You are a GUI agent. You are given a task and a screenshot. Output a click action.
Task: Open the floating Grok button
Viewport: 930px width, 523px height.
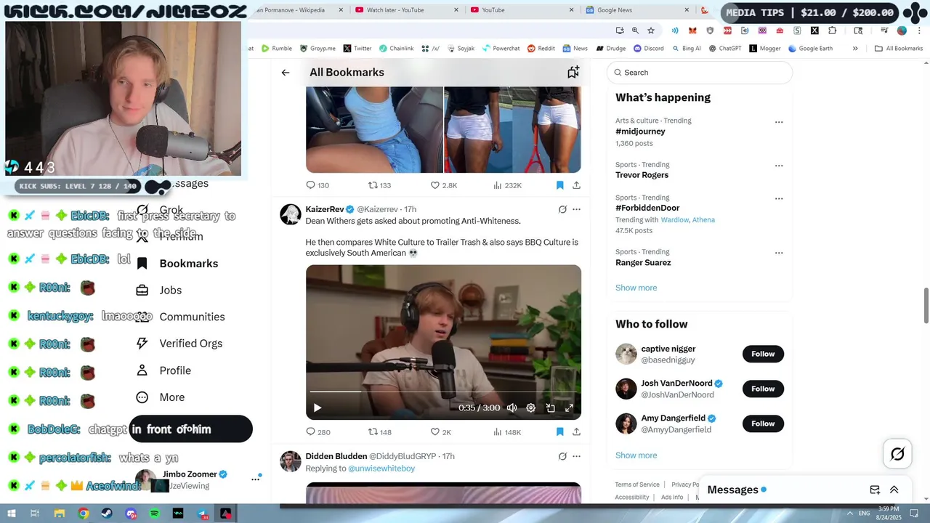pyautogui.click(x=898, y=454)
